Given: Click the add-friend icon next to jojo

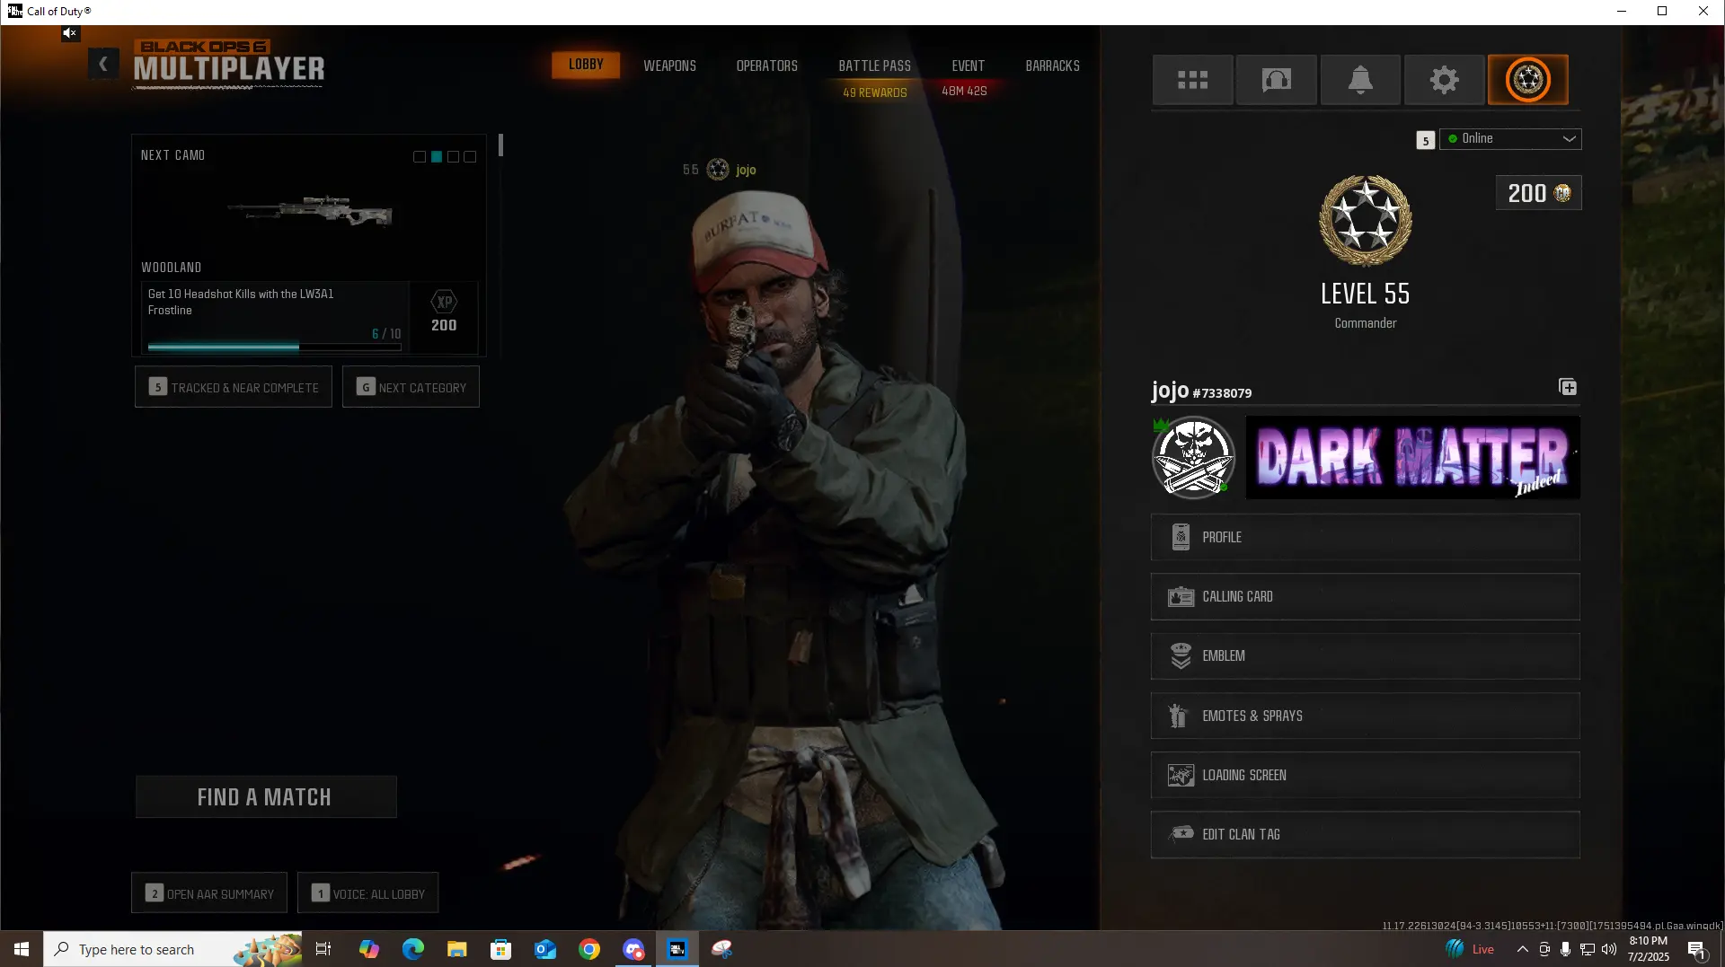Looking at the screenshot, I should 1567,387.
